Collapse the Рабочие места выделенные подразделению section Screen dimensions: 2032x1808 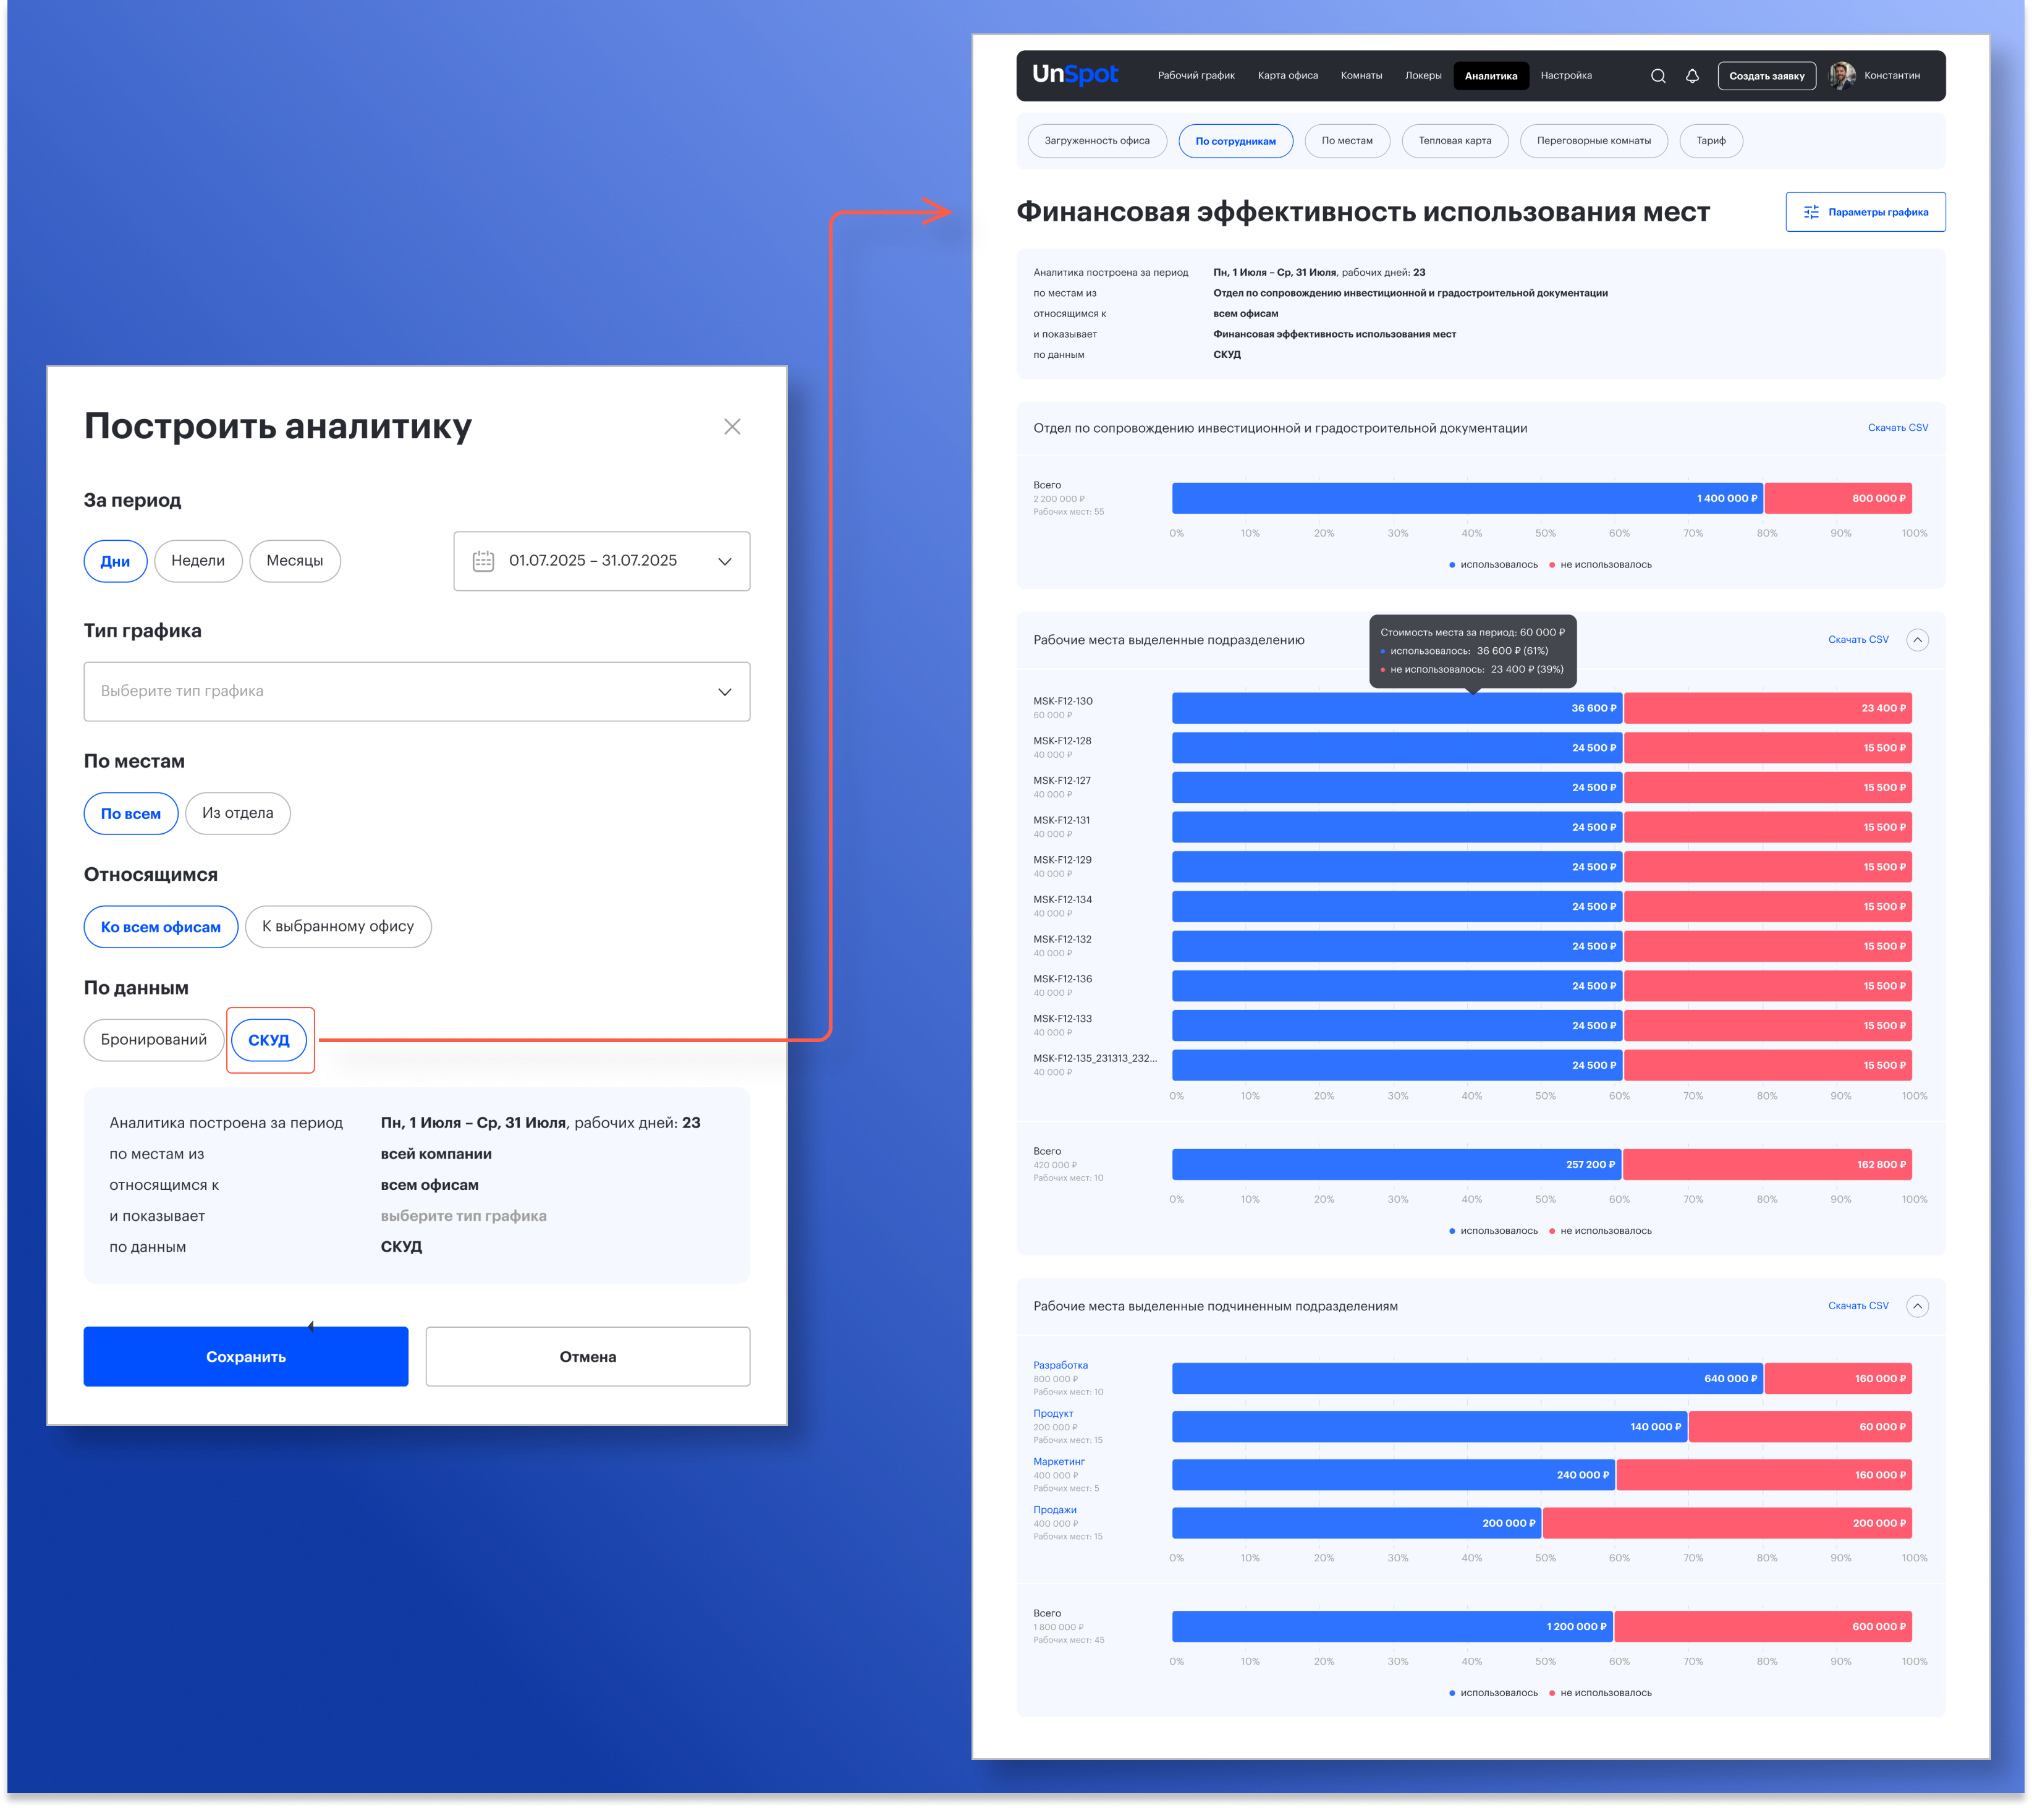[1916, 640]
